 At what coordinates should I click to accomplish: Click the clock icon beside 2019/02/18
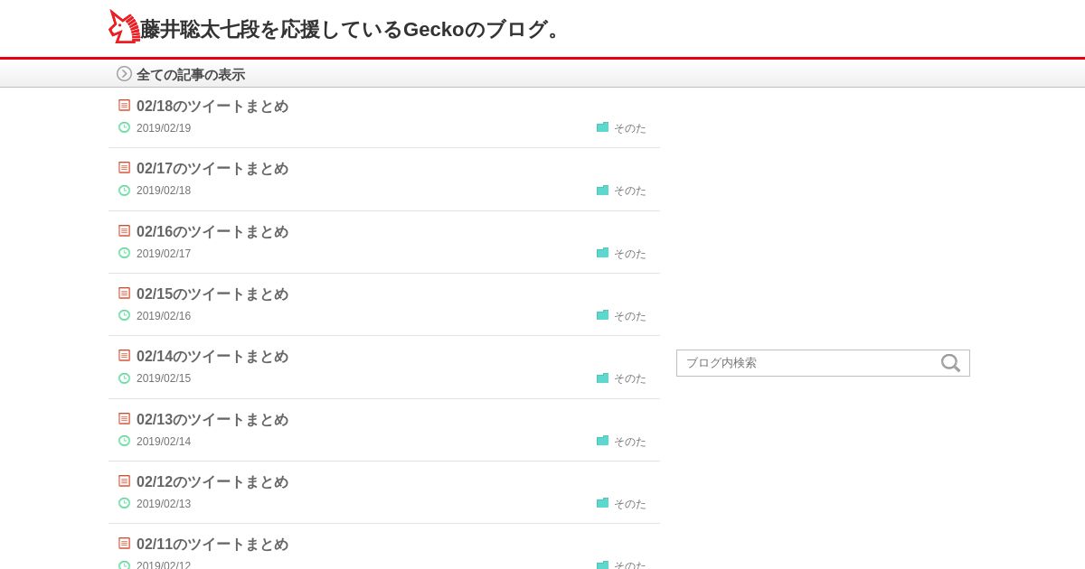tap(125, 191)
